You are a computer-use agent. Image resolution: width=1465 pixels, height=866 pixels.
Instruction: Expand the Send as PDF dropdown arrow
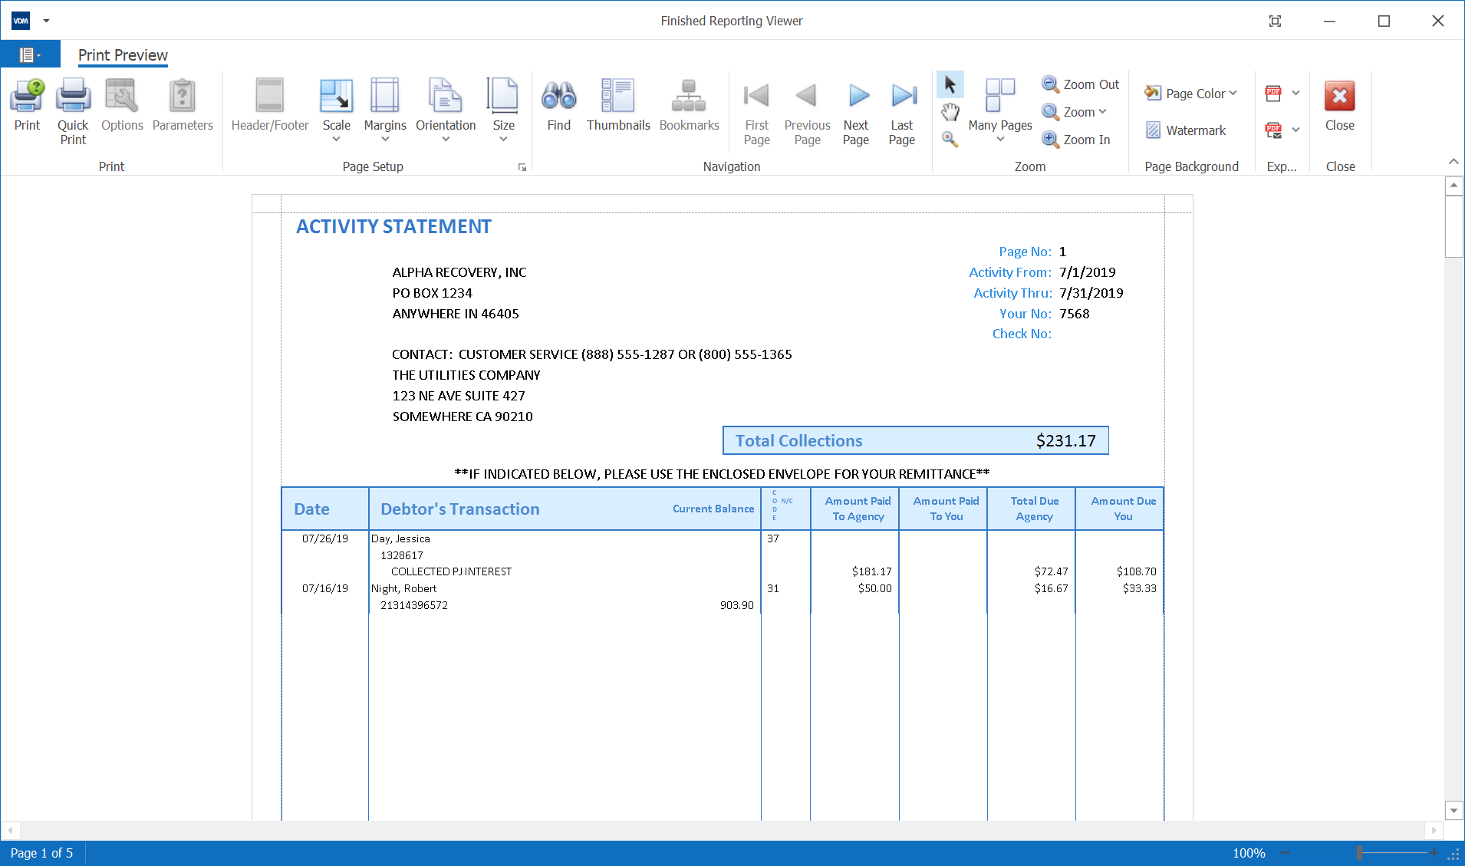tap(1295, 130)
